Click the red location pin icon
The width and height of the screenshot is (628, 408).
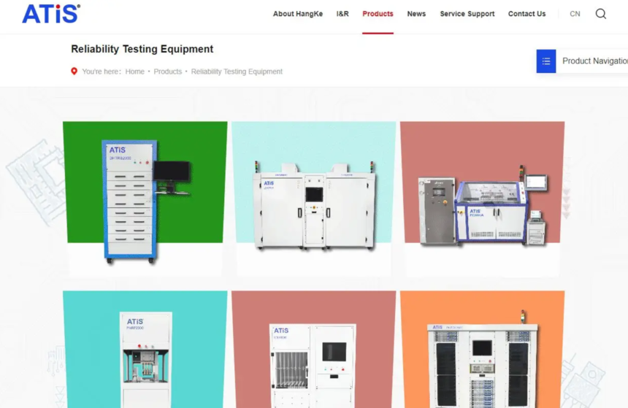point(74,72)
